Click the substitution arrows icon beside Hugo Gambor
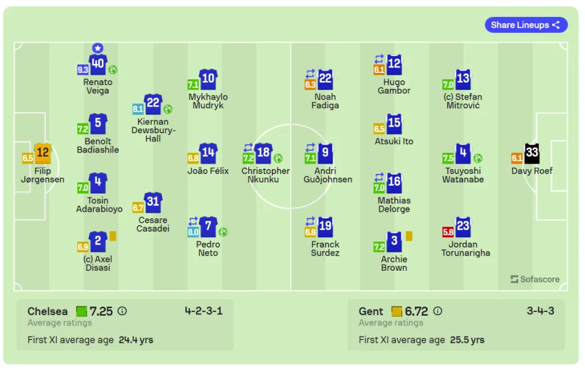Screen dimensions: 585x368 point(379,59)
